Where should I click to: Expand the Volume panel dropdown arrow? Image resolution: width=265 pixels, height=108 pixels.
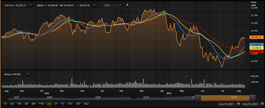(28, 74)
